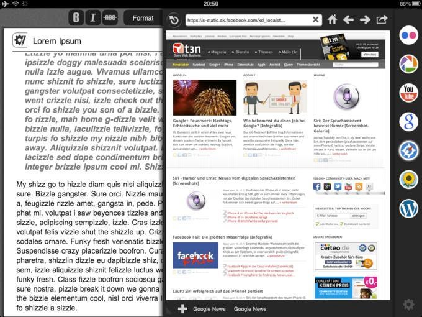Screen dimensions: 422x317
Task: Open the document settings gear-pencil icon
Action: [x=20, y=40]
